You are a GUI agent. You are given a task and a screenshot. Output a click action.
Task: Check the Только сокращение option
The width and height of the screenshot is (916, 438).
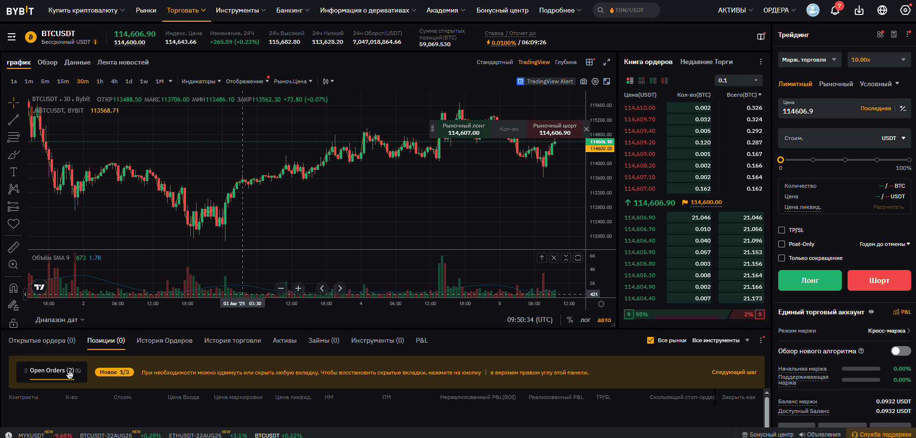(782, 258)
